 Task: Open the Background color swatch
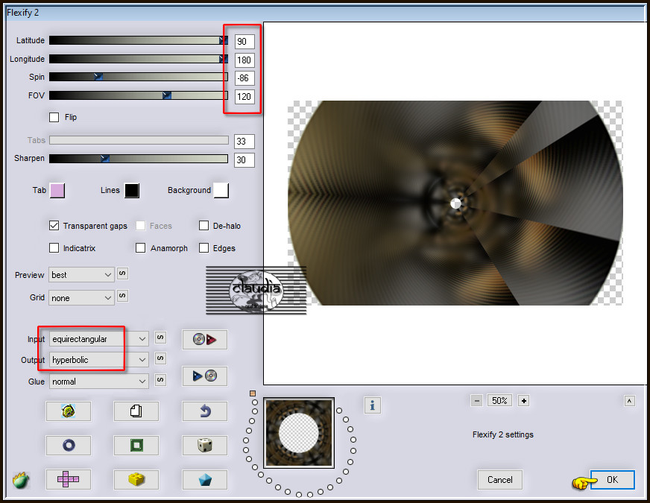[221, 191]
